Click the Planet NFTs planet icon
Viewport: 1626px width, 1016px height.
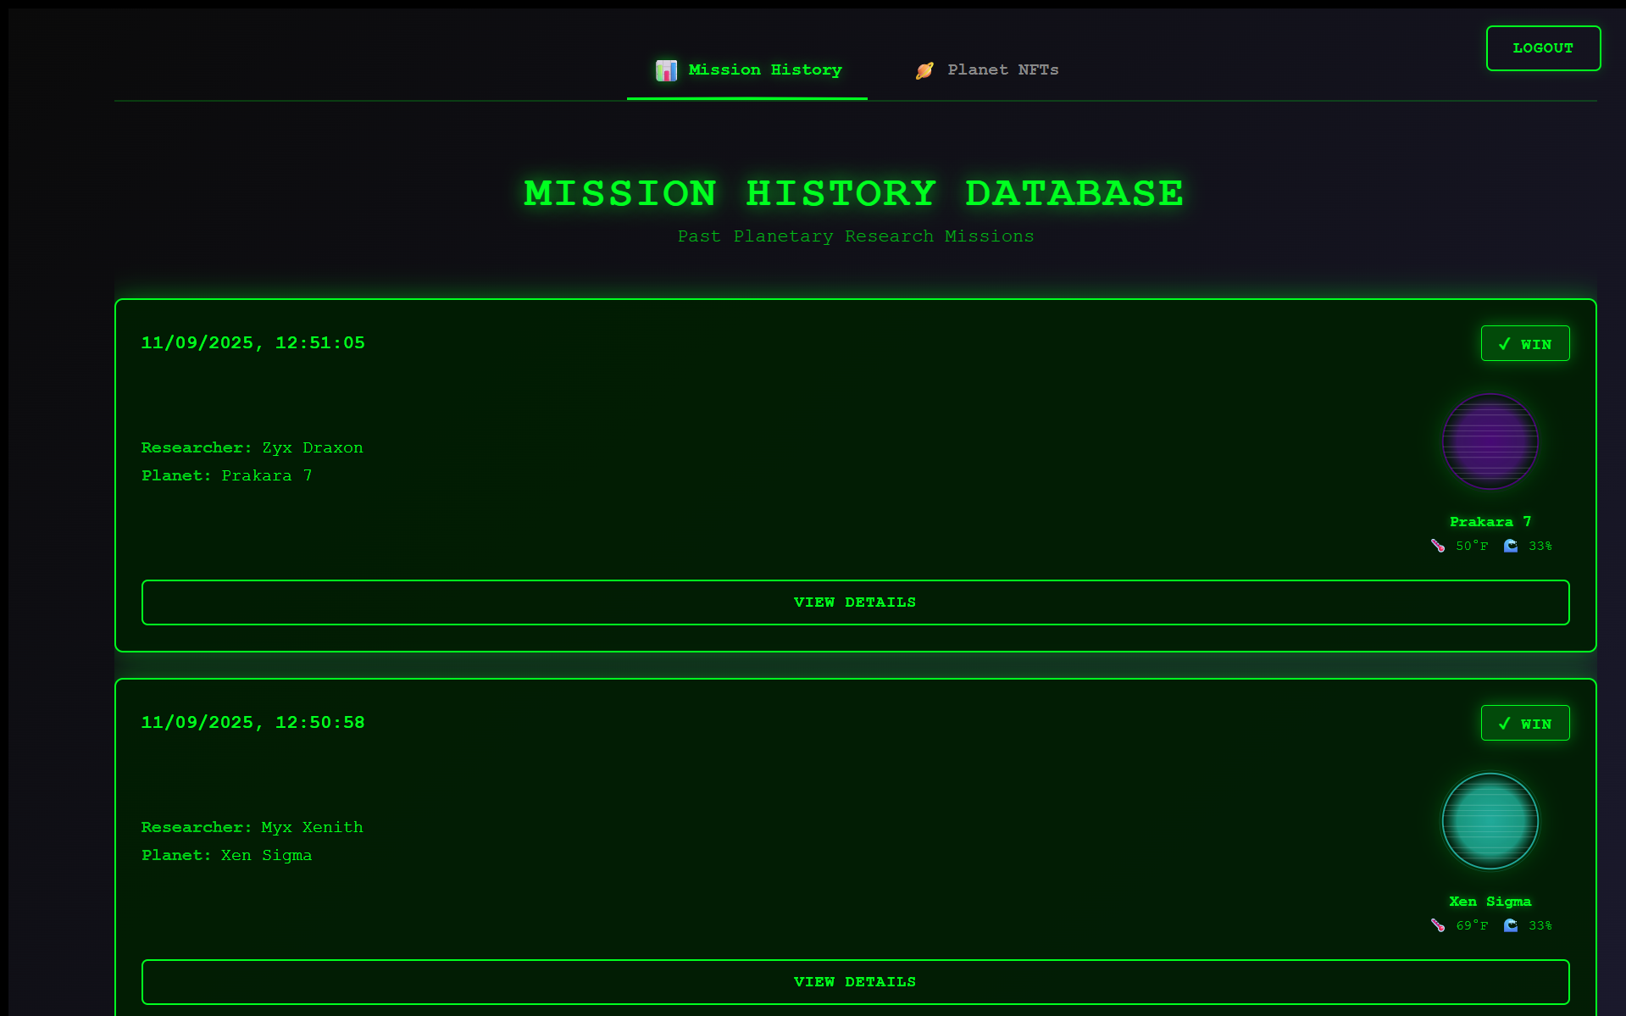click(924, 70)
